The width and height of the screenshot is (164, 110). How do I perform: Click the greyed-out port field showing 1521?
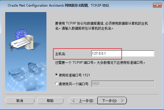[x=123, y=84]
